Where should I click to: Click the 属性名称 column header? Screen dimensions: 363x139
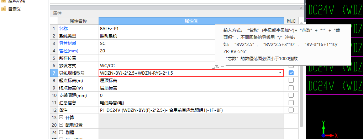pos(78,21)
